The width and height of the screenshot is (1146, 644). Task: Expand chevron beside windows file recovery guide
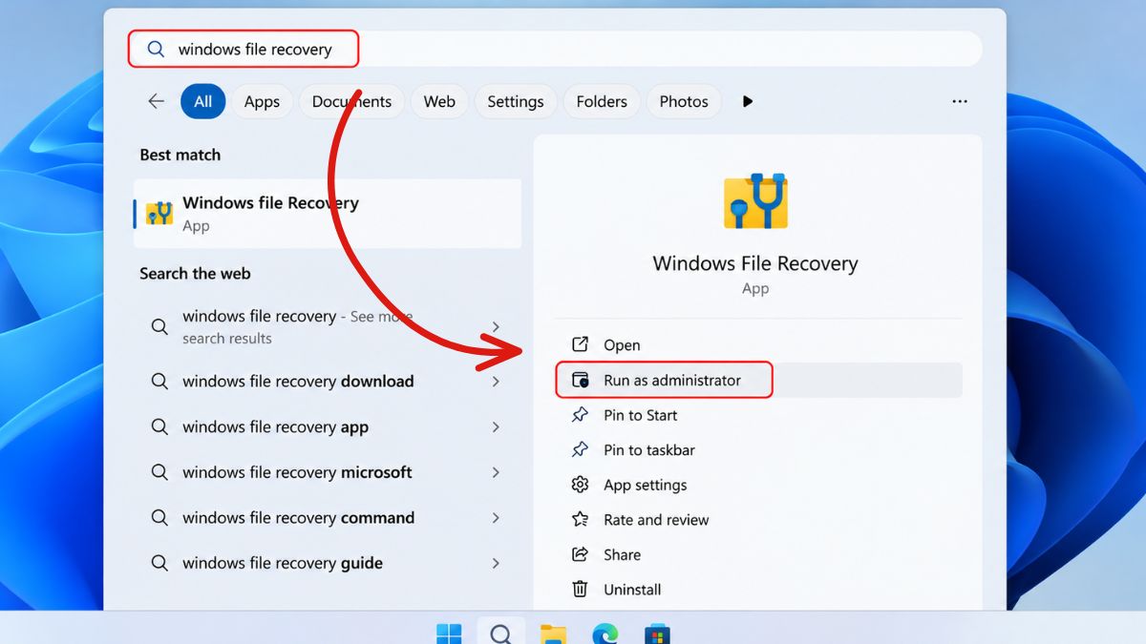[x=496, y=563]
